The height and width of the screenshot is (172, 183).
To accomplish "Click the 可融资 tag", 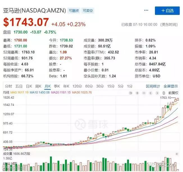I will 74,11.
